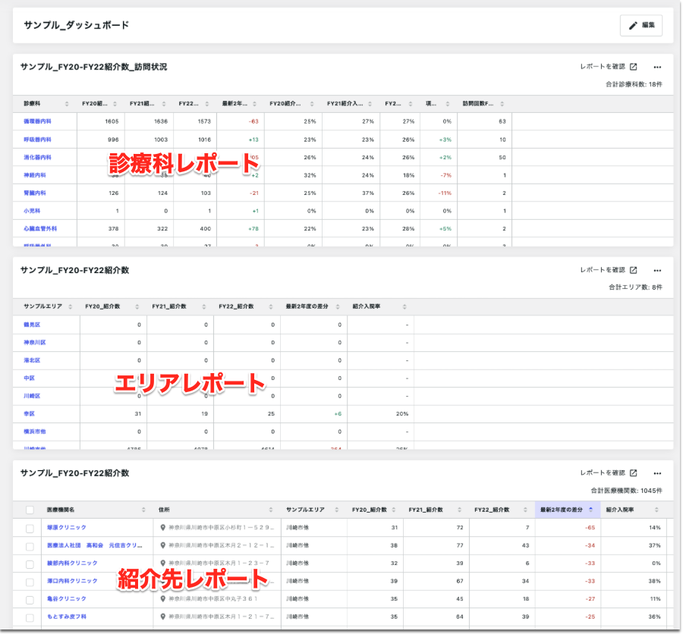Image resolution: width=683 pixels, height=634 pixels.
Task: Check the box for 澤口内科クリニック row
Action: (x=30, y=582)
